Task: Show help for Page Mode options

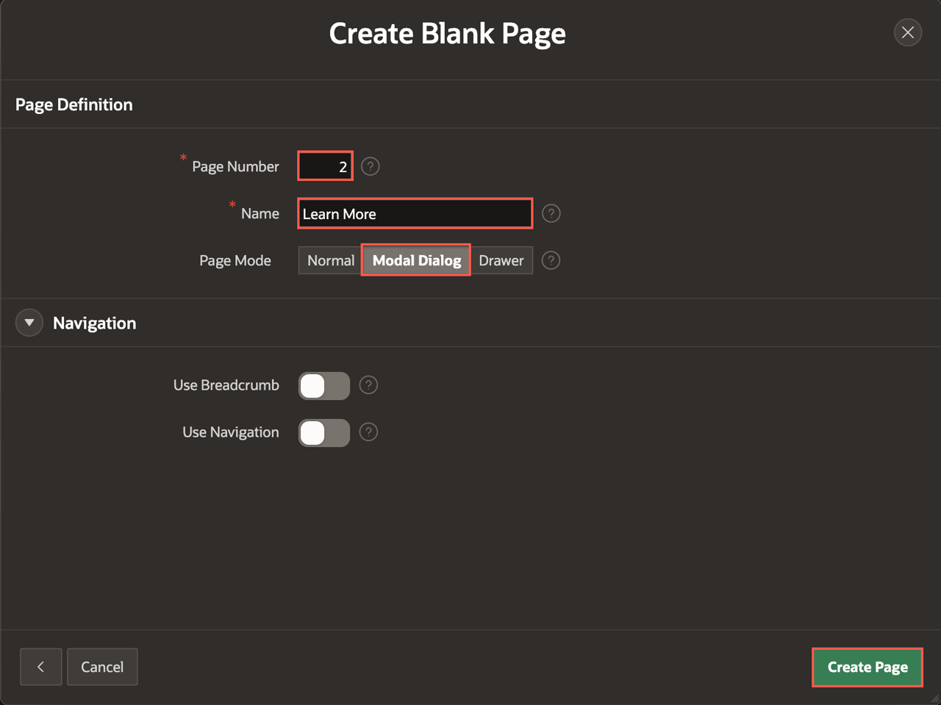Action: pos(551,261)
